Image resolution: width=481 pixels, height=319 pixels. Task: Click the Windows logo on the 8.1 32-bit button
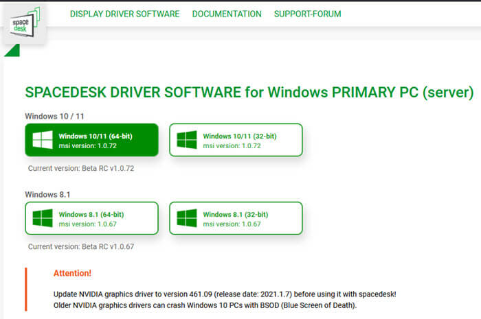187,218
